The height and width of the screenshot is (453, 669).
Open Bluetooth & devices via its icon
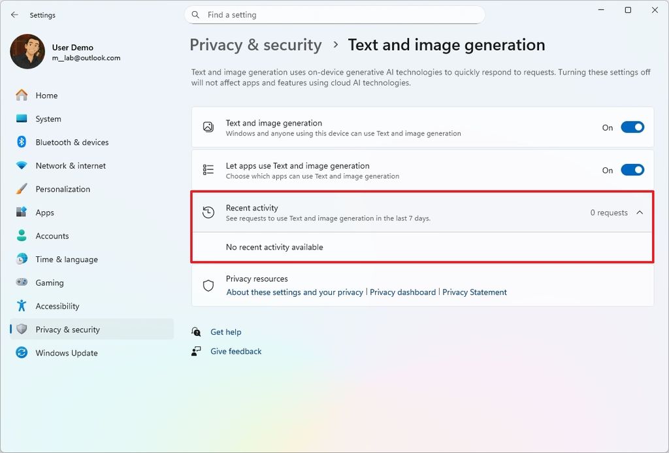pyautogui.click(x=22, y=142)
